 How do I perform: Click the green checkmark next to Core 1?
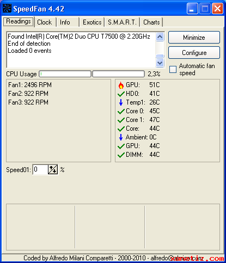(121, 120)
